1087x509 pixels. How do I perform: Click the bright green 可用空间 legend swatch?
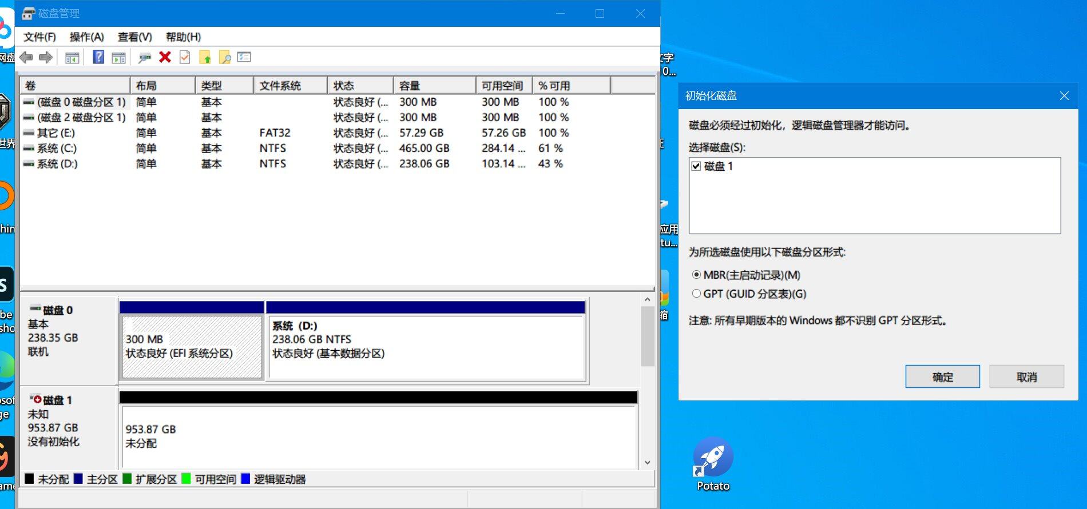[x=186, y=479]
